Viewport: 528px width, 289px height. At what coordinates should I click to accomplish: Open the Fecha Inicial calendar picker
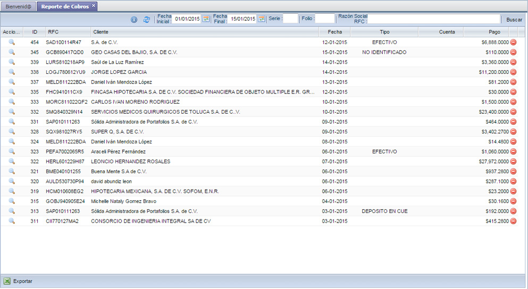click(x=206, y=19)
